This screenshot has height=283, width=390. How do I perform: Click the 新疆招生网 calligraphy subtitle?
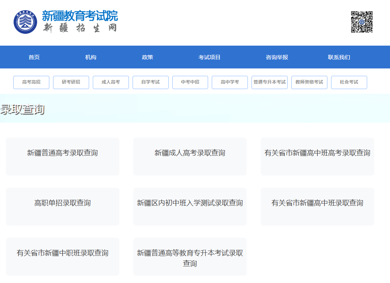pos(80,28)
